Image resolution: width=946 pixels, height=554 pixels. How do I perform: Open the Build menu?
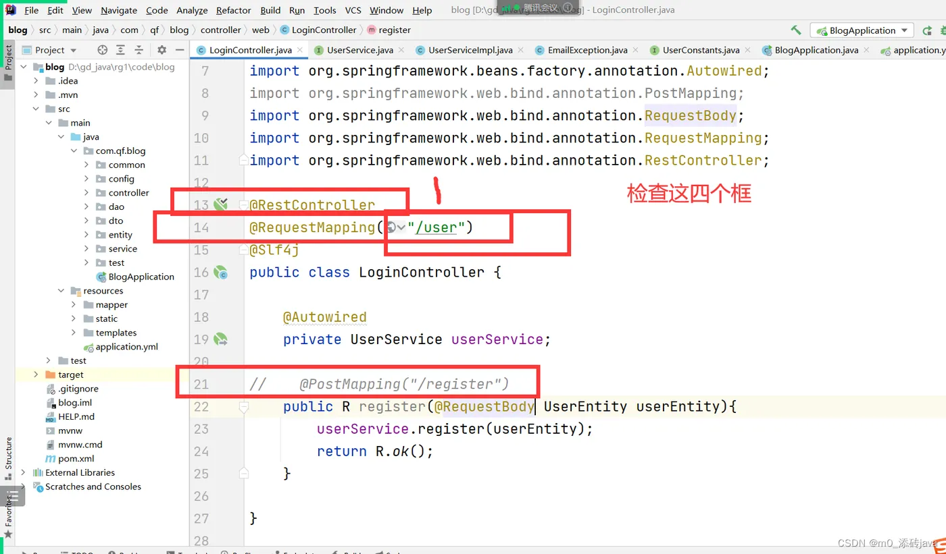pyautogui.click(x=270, y=10)
